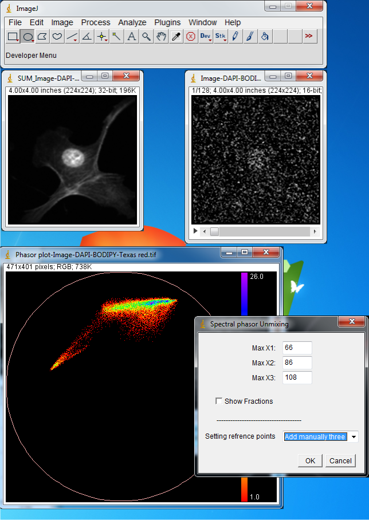Open the Analyze menu

click(132, 22)
